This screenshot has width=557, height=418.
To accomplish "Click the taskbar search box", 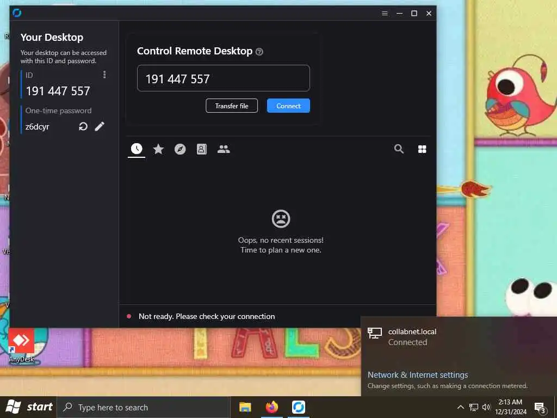I will (143, 407).
